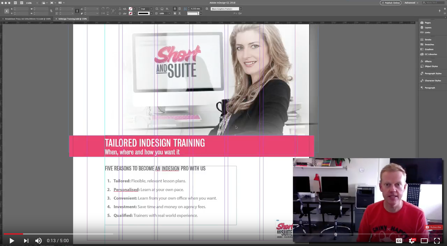The width and height of the screenshot is (447, 246).
Task: Open the 150% zoom level dropdown
Action: tap(37, 3)
